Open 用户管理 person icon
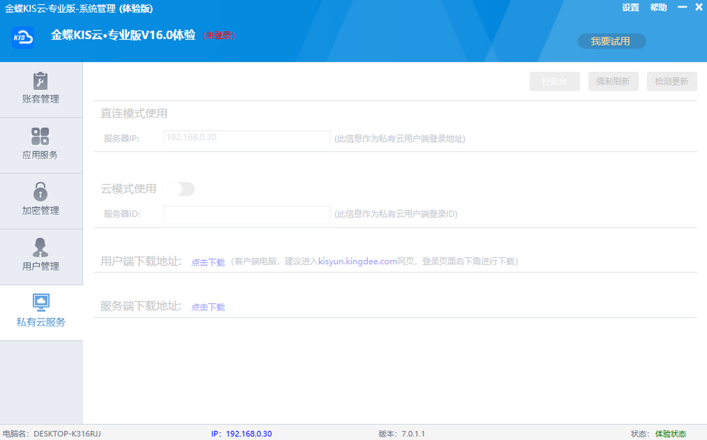707x440 pixels. tap(40, 247)
